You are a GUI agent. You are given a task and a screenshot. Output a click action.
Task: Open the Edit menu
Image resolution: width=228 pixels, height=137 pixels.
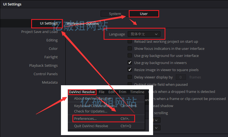pos(112,92)
